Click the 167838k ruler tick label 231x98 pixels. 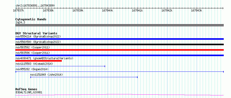(x=48, y=11)
